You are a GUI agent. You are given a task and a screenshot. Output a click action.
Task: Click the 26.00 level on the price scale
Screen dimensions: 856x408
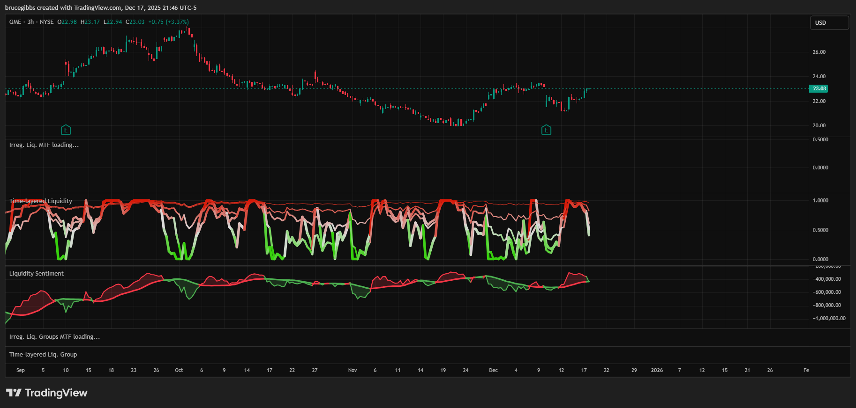tap(819, 52)
